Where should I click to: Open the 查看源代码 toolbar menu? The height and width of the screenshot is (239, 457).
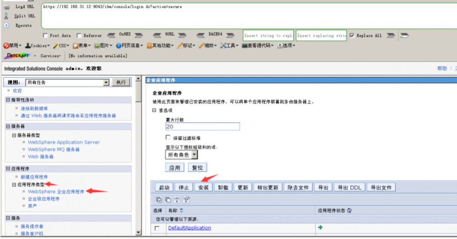click(x=258, y=46)
